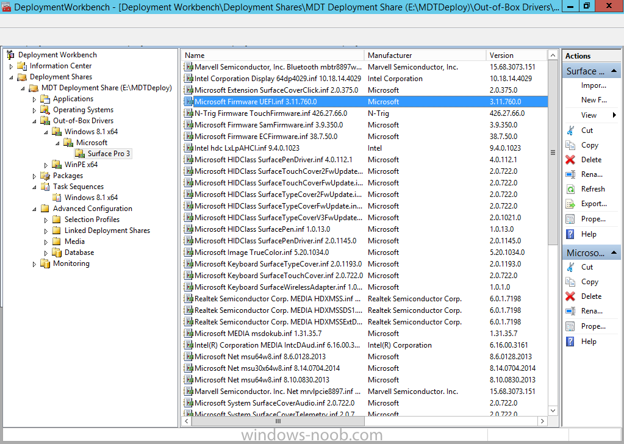Sort list by Manufacturer column header
This screenshot has height=444, width=624.
pos(425,56)
